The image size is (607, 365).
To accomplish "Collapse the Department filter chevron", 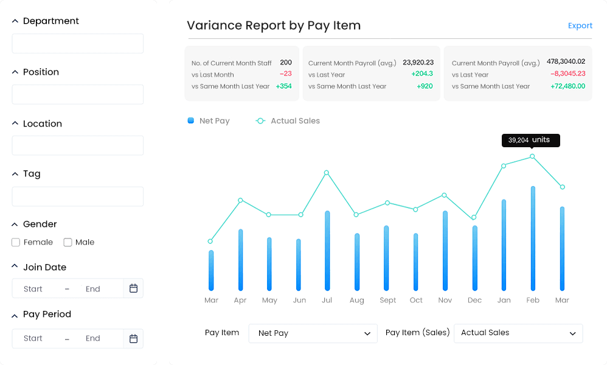I will coord(15,21).
